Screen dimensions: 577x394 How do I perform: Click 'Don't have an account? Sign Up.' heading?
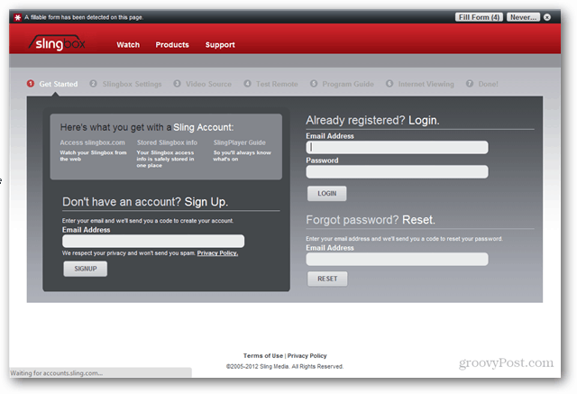(x=145, y=202)
